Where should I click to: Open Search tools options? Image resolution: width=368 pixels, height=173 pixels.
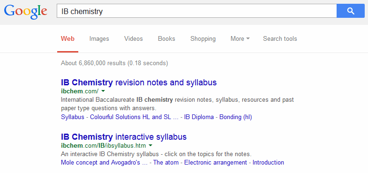(x=280, y=38)
